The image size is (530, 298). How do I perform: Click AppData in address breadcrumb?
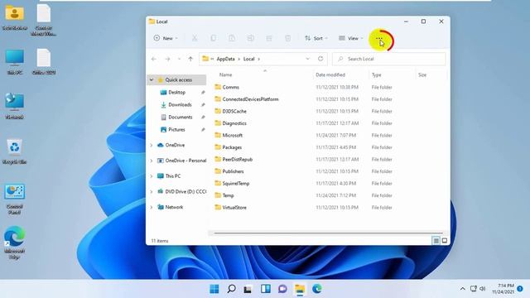[x=225, y=59]
